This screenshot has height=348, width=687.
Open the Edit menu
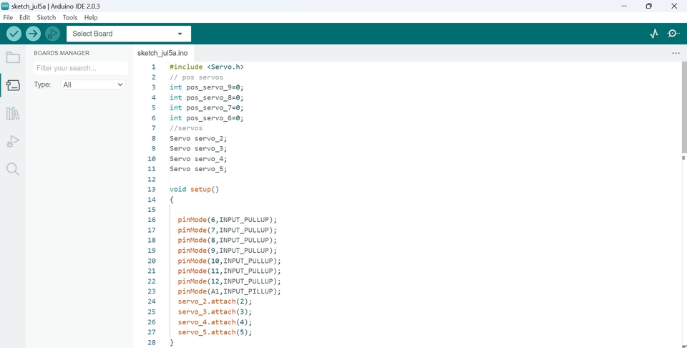(24, 17)
